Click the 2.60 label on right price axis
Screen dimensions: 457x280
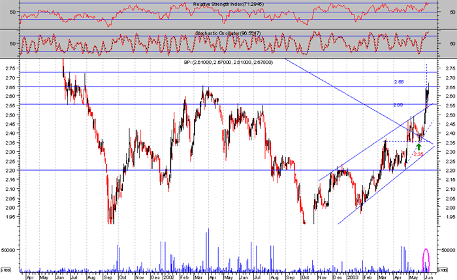450,96
